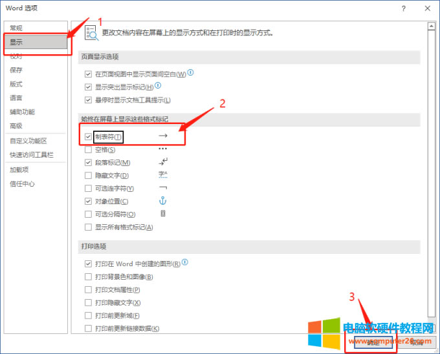
Task: Open 快速访问工具栏 category
Action: click(32, 155)
